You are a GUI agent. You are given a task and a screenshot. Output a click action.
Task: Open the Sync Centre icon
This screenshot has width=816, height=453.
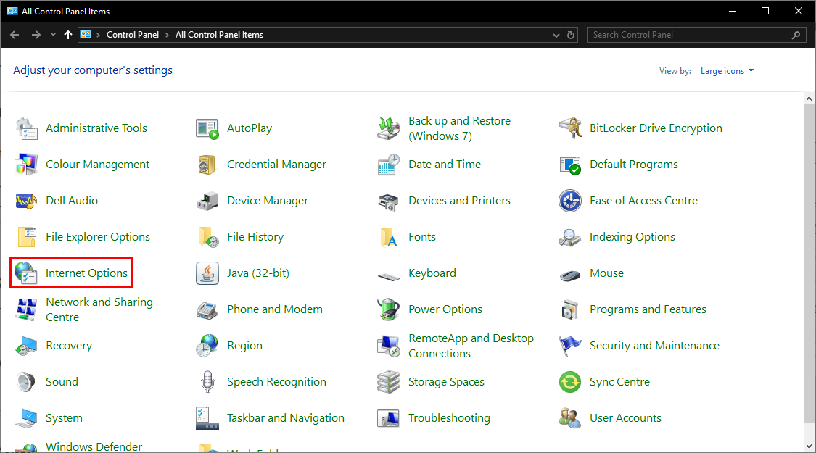570,382
